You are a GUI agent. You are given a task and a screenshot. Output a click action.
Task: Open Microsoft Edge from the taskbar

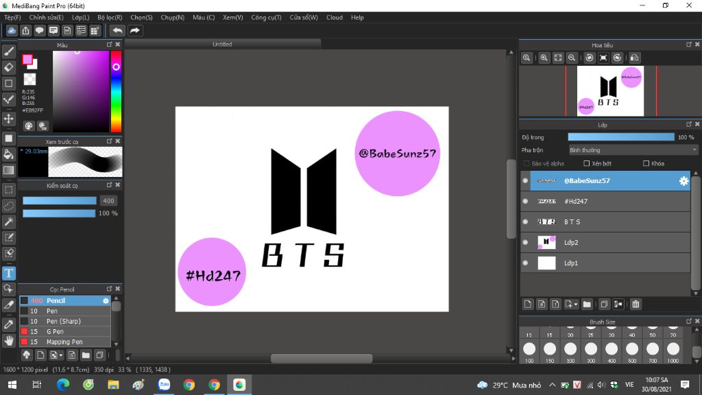pos(63,385)
